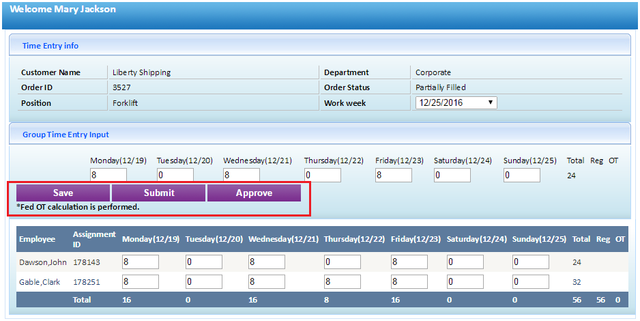Focus the group Friday(12/23) hours field

(394, 176)
